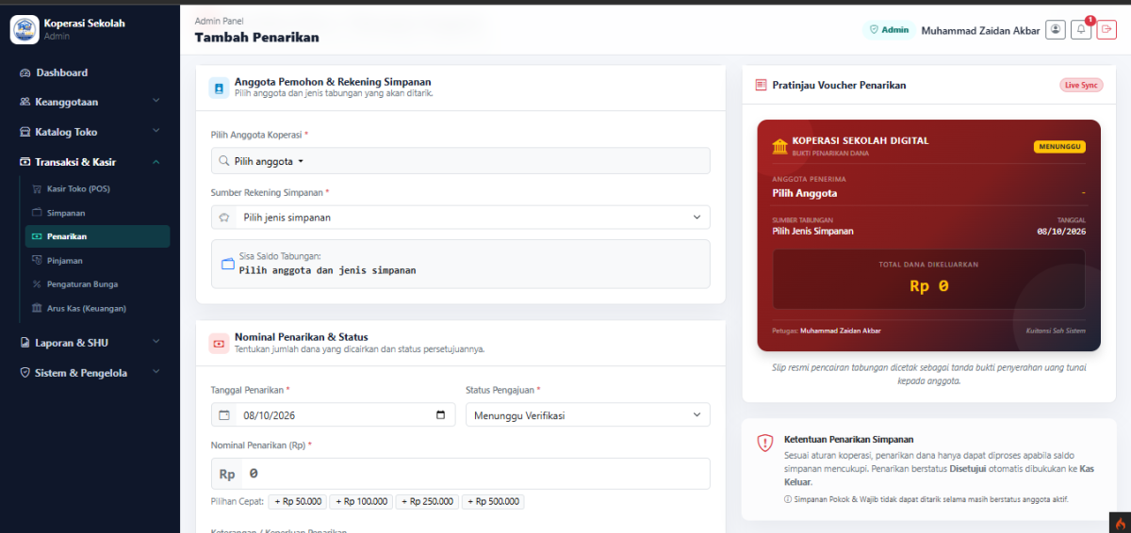
Task: Click the bank building icon on voucher
Action: (x=779, y=146)
